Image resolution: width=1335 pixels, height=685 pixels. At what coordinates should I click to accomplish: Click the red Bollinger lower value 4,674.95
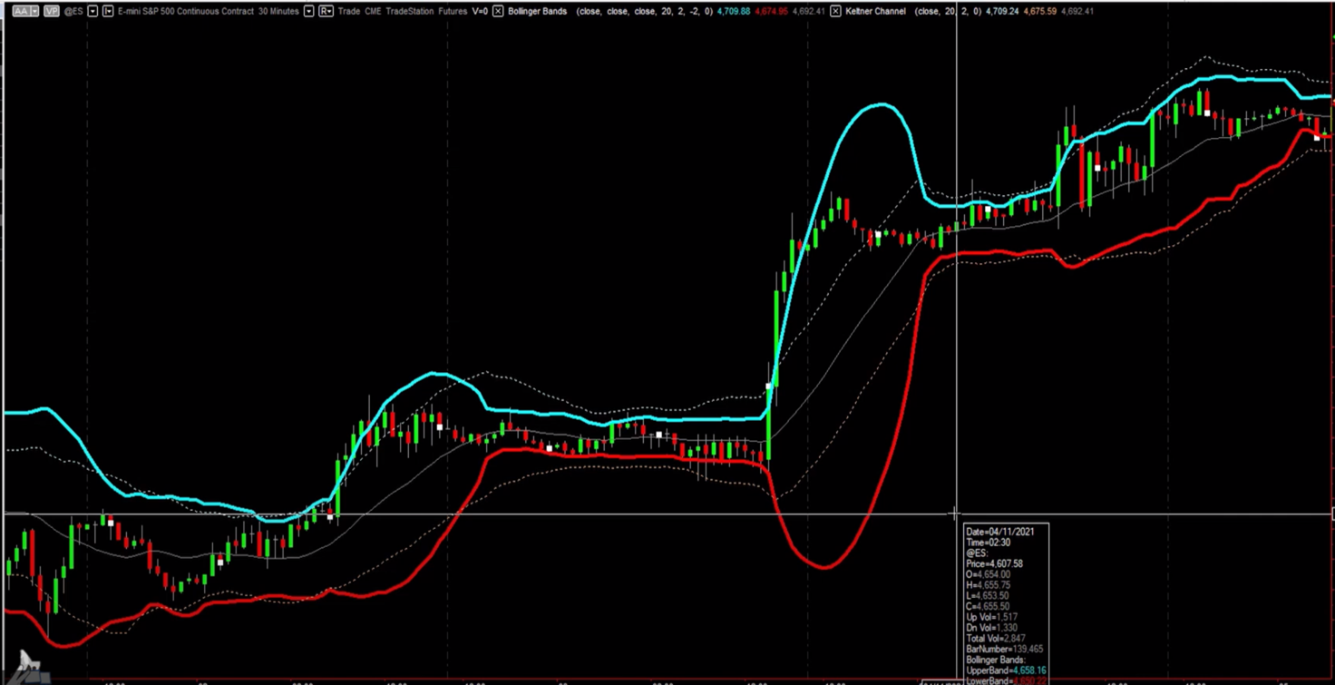pos(770,12)
